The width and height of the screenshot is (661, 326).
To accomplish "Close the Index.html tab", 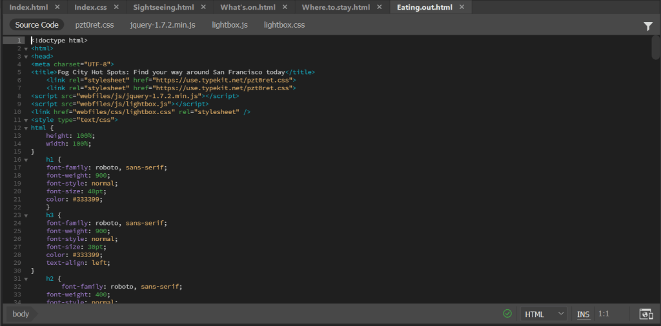I will click(x=57, y=7).
